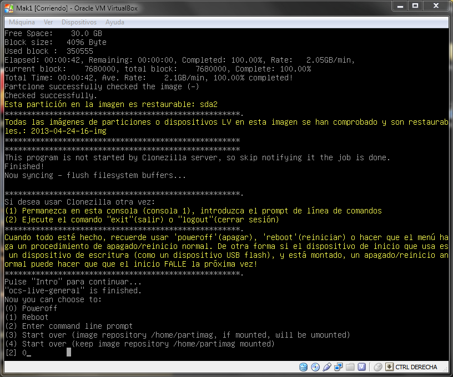Click the virtualization features chip icon

362,367
